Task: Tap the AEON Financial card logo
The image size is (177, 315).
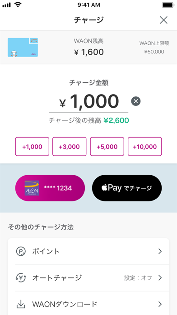Action: [x=32, y=188]
